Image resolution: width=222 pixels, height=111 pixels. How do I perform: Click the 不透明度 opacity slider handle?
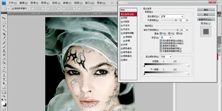point(176,20)
